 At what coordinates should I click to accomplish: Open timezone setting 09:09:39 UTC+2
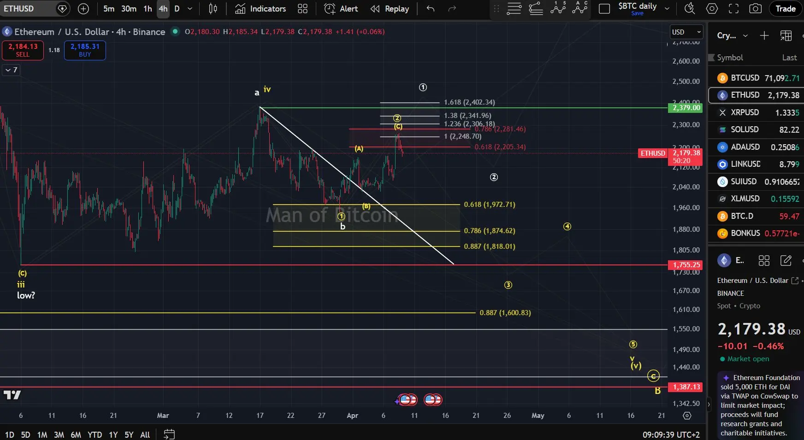click(x=671, y=434)
